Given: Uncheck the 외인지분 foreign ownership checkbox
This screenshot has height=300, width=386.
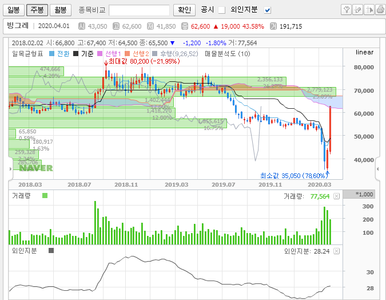Looking at the screenshot, I should point(268,10).
